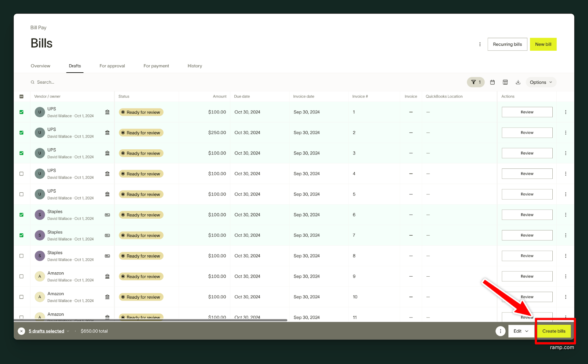Click the Create bills button

click(x=554, y=331)
